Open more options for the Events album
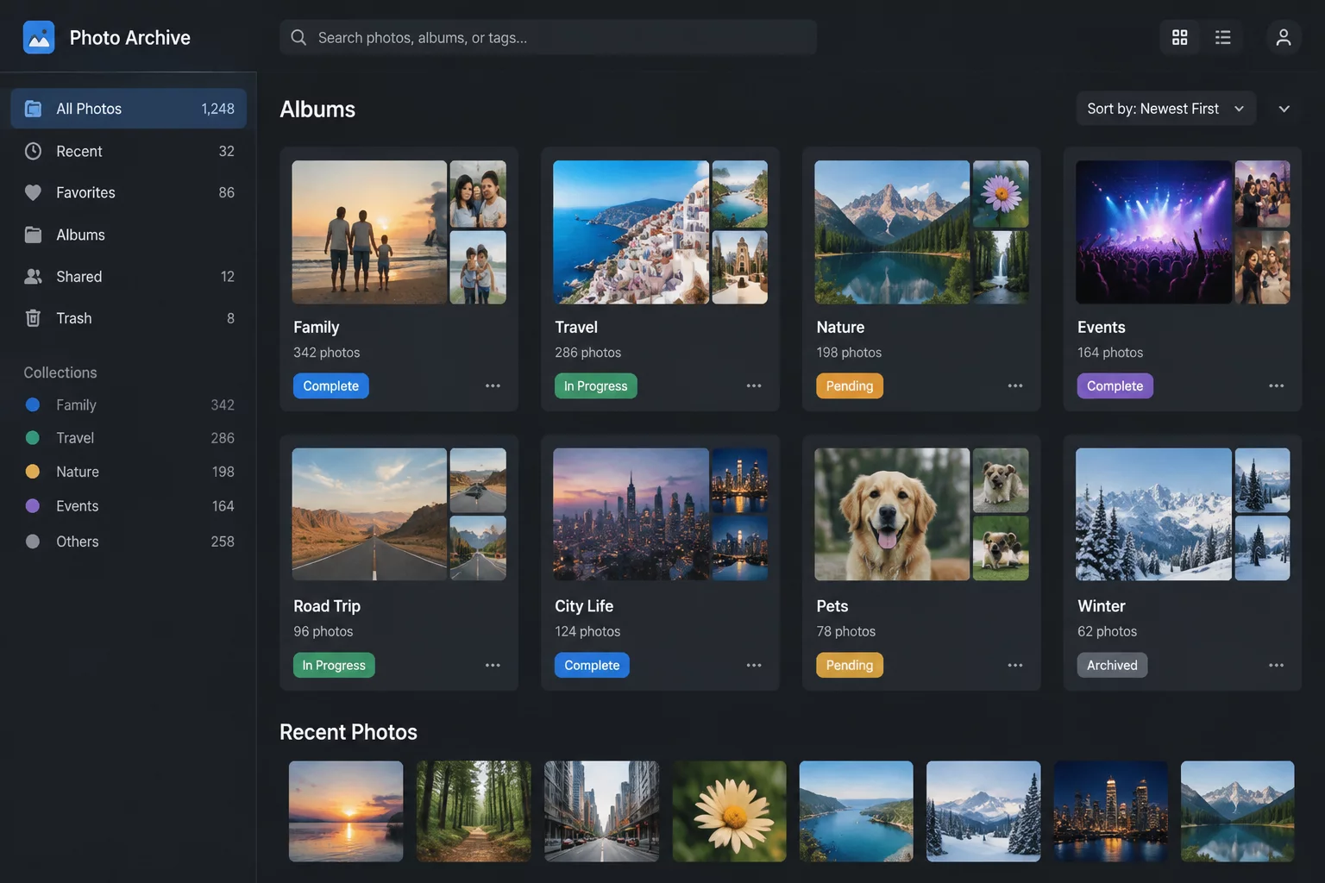 tap(1276, 385)
